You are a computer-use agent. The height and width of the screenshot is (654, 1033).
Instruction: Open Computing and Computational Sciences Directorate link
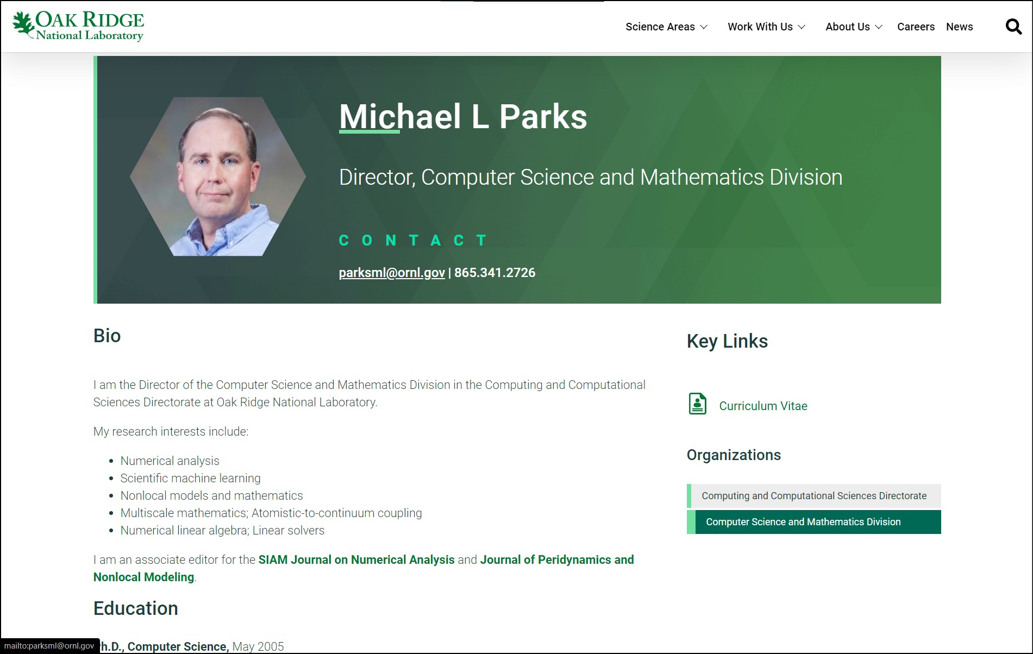(813, 496)
